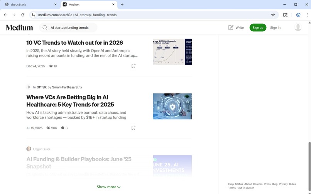
Task: Click the Sign in link
Action: click(275, 28)
